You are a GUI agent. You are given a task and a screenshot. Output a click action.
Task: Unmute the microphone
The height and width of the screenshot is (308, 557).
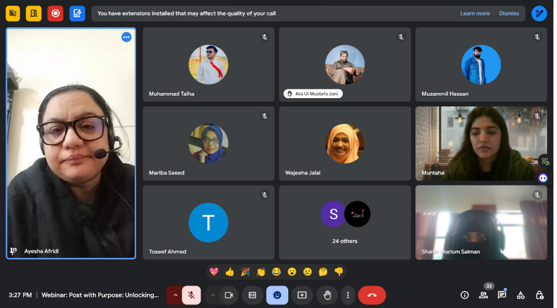tap(191, 295)
